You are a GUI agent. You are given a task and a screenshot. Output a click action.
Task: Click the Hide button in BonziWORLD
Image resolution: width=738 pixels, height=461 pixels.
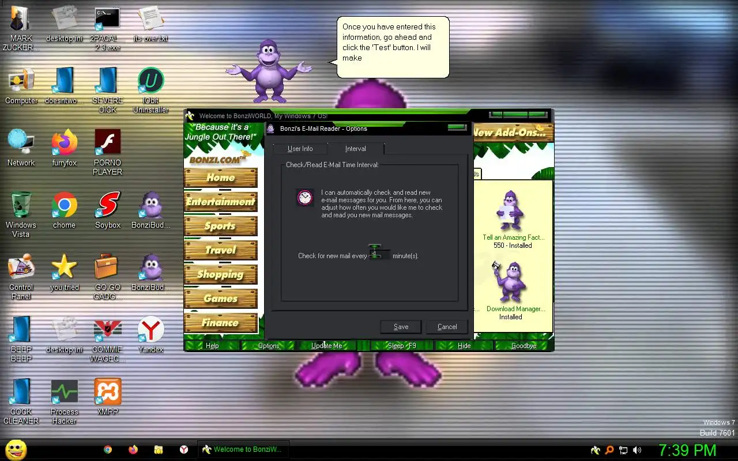(x=464, y=346)
